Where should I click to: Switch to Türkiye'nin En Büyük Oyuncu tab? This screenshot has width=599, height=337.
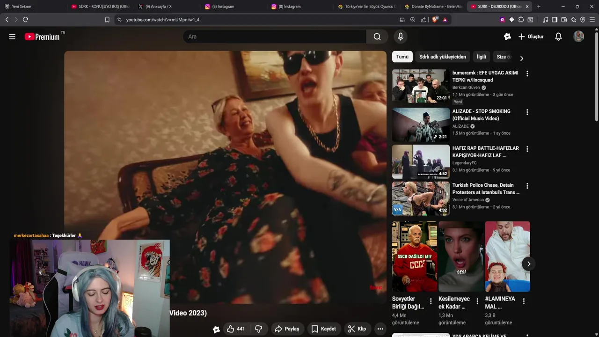pos(367,7)
